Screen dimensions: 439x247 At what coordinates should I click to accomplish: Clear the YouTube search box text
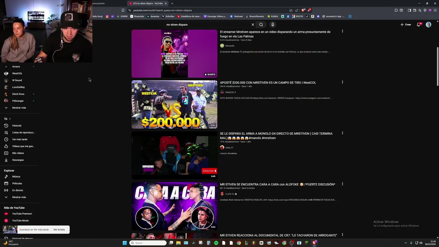[253, 25]
